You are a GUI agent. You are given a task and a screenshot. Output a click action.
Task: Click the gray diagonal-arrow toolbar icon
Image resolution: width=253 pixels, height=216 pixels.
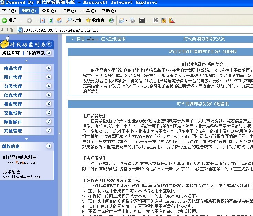(156, 20)
